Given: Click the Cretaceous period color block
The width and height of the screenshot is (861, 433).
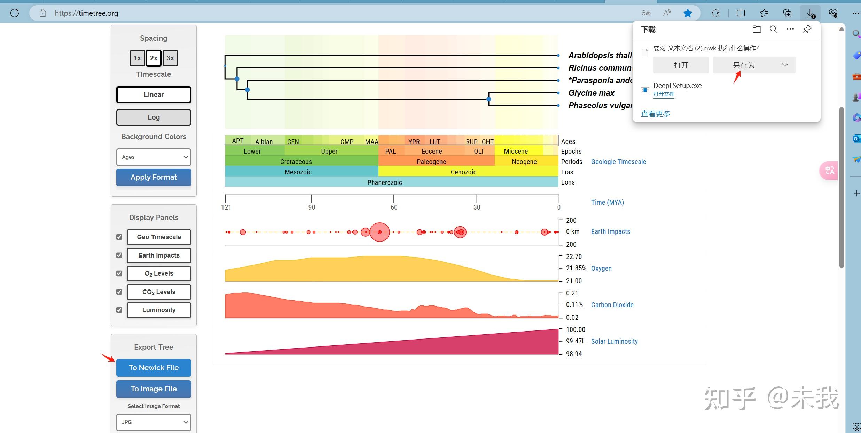Looking at the screenshot, I should (296, 162).
